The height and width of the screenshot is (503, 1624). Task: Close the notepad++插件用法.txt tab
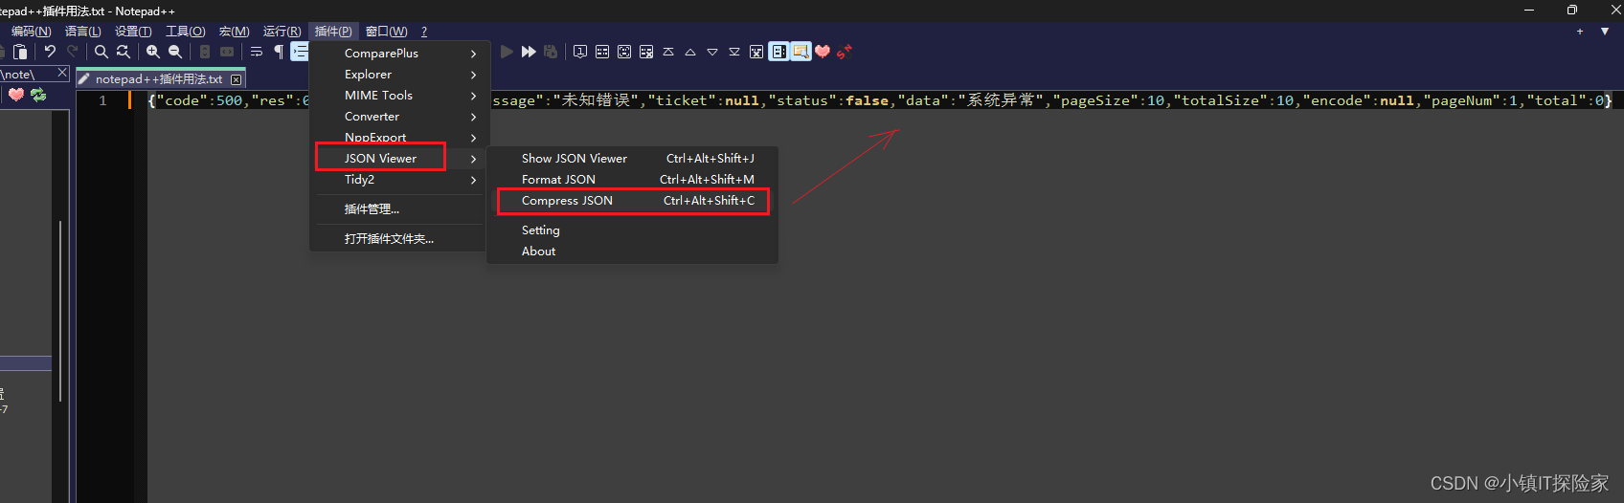[x=236, y=79]
